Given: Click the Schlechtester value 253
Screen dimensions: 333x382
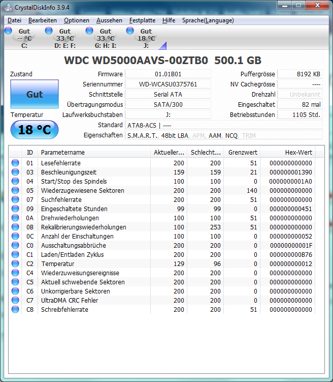Looking at the screenshot, I should click(x=215, y=227).
